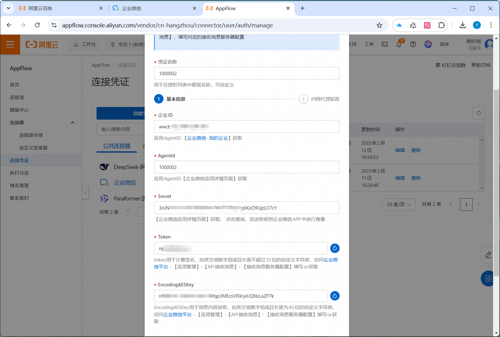Open 自定义连接器 in the sidebar
Image resolution: width=500 pixels, height=337 pixels.
pyautogui.click(x=33, y=148)
